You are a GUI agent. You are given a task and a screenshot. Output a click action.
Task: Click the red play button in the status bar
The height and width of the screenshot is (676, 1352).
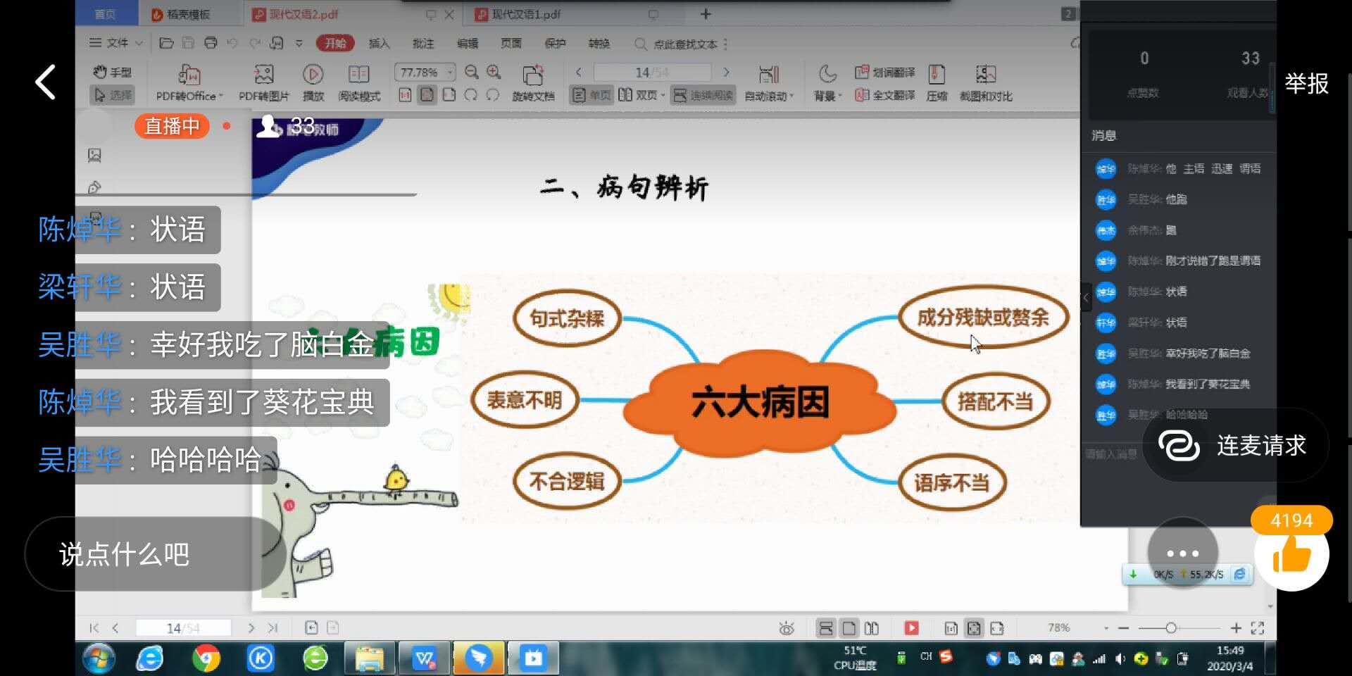(x=911, y=627)
